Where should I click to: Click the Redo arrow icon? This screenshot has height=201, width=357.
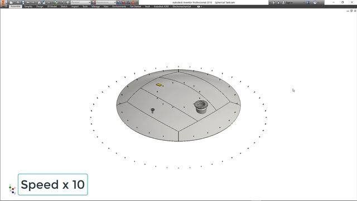point(33,2)
